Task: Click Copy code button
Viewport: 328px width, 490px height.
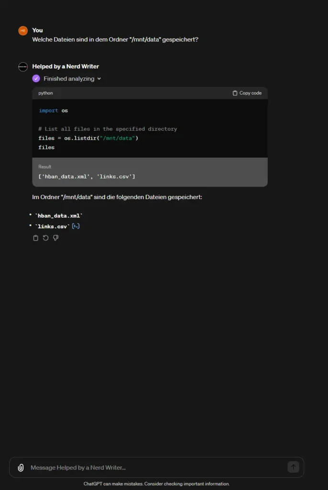Action: (247, 93)
